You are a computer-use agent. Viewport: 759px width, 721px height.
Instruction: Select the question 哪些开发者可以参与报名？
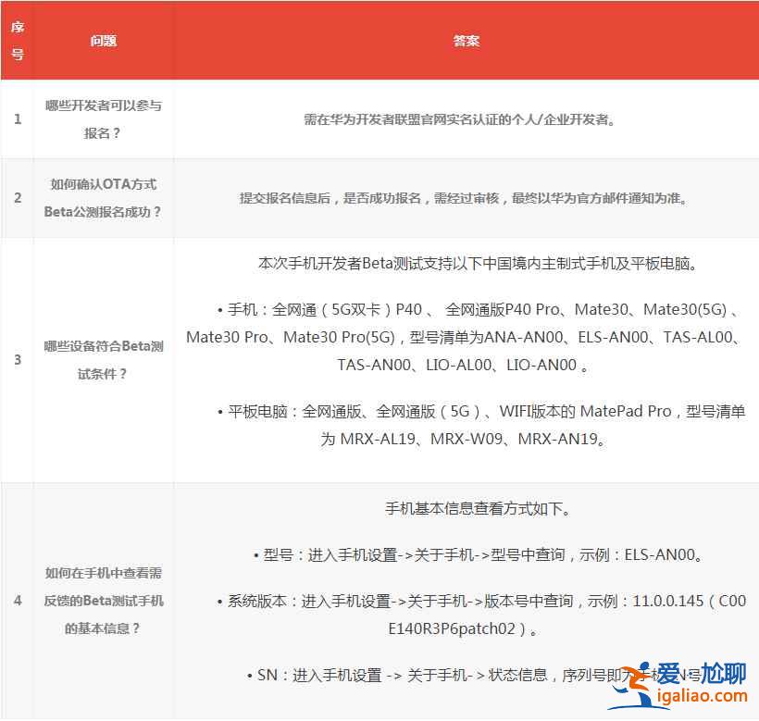(103, 119)
